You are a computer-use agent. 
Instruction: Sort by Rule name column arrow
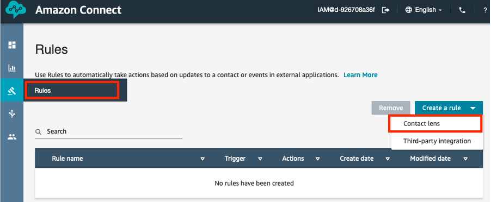(202, 159)
